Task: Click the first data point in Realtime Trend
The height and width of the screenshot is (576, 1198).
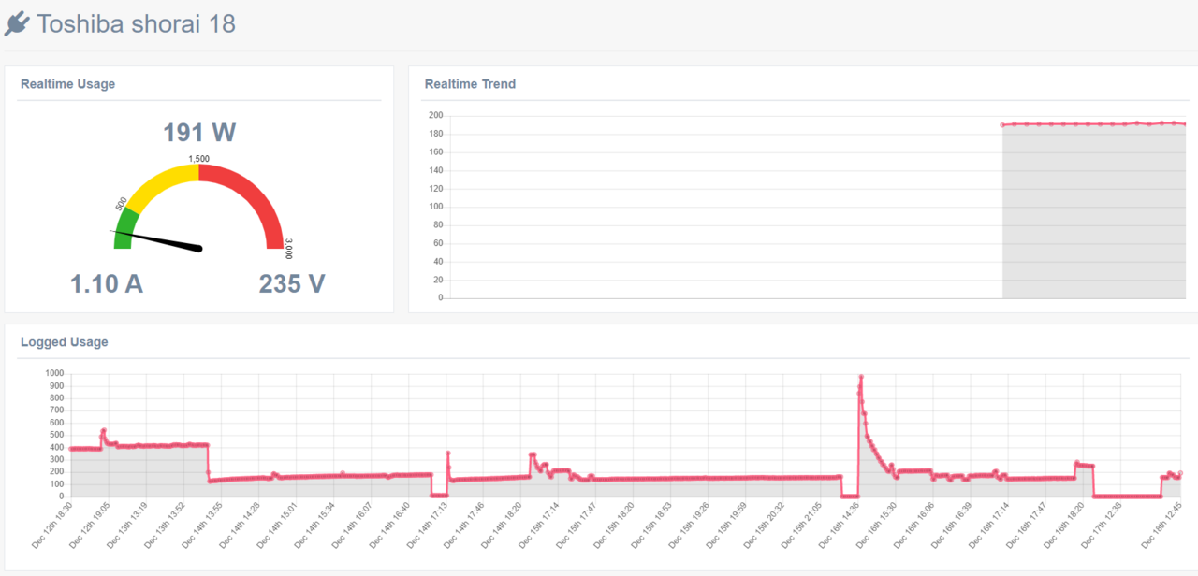Action: 1002,124
